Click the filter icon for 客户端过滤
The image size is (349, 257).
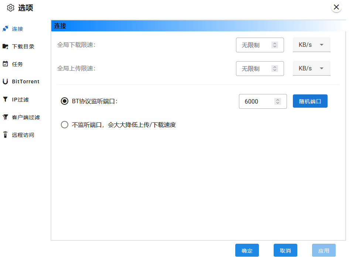[5, 117]
